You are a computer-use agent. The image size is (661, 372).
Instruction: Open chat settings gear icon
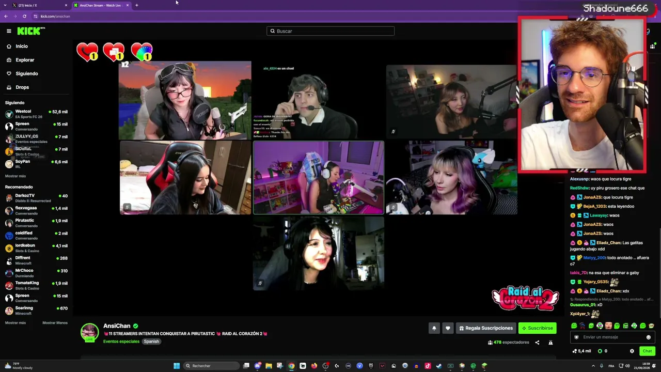point(632,351)
